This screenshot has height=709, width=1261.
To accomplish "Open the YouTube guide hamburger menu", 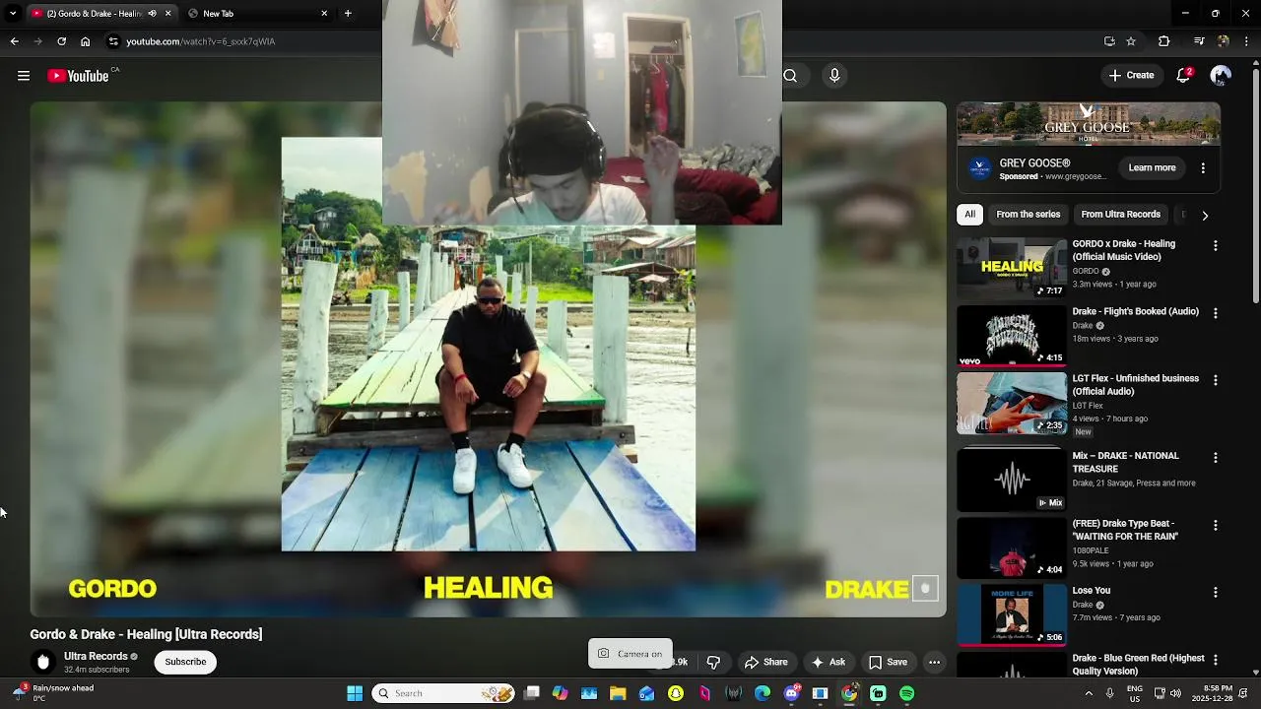I will point(24,76).
